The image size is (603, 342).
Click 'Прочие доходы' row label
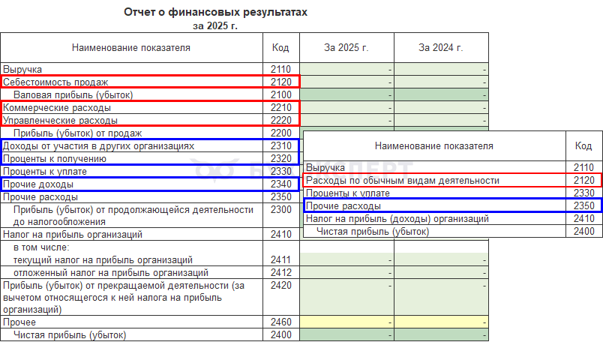point(38,184)
